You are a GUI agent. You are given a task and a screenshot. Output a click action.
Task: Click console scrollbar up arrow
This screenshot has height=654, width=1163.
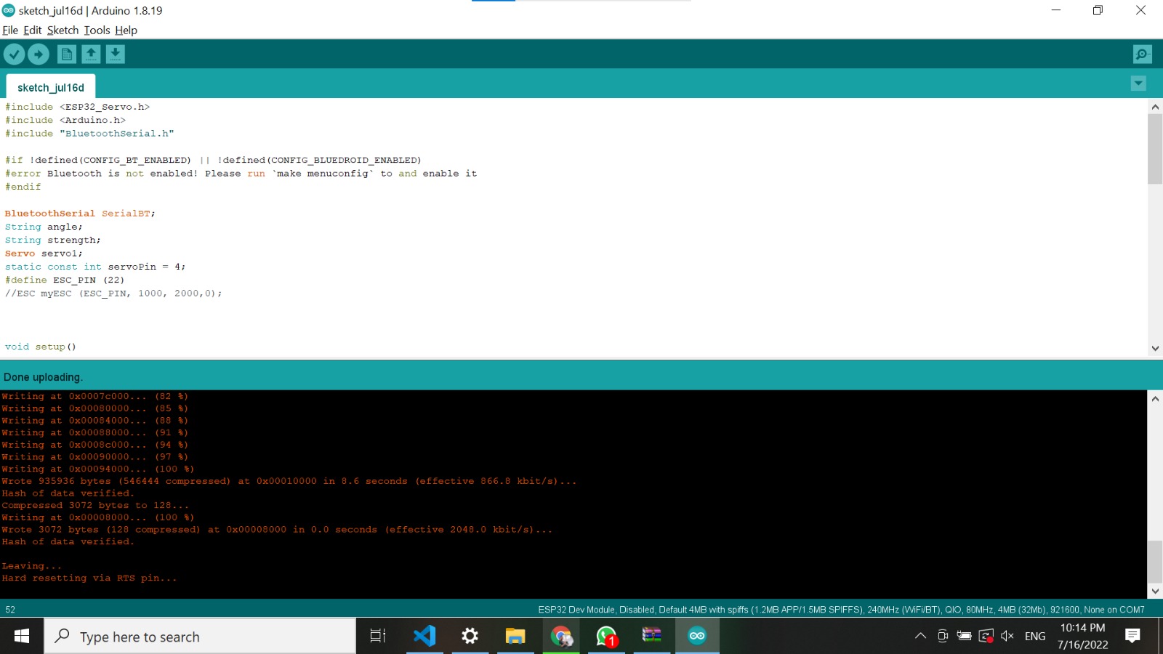1155,399
